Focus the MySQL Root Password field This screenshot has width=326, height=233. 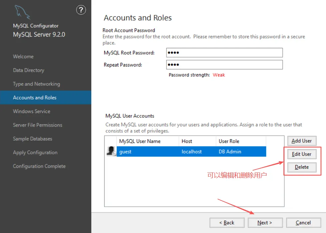[224, 53]
